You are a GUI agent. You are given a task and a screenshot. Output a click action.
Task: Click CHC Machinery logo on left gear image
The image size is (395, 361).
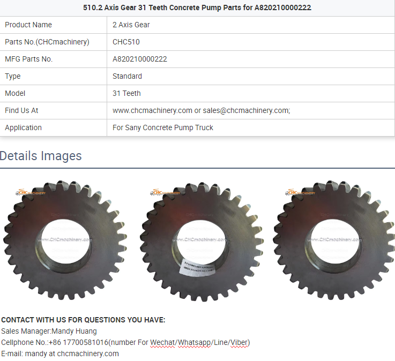pos(31,192)
